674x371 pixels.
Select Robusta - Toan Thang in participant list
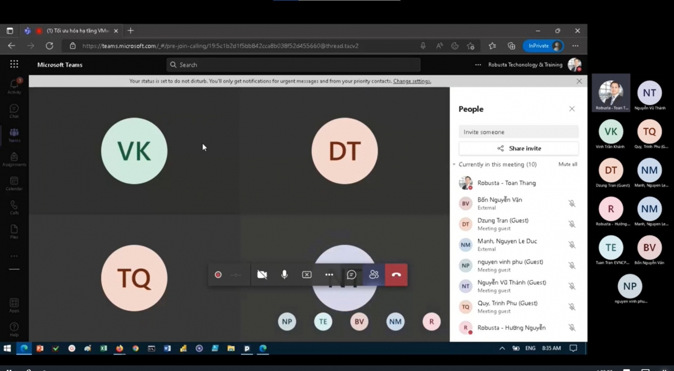click(x=518, y=183)
